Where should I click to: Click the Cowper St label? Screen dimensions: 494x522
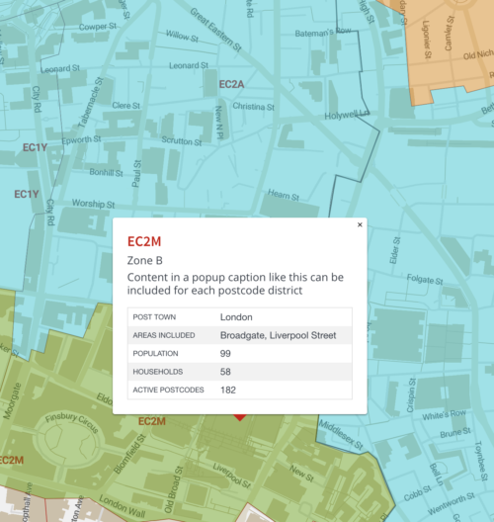pyautogui.click(x=98, y=27)
